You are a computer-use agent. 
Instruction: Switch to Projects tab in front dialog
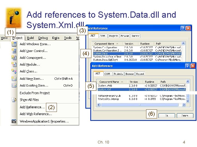point(118,74)
